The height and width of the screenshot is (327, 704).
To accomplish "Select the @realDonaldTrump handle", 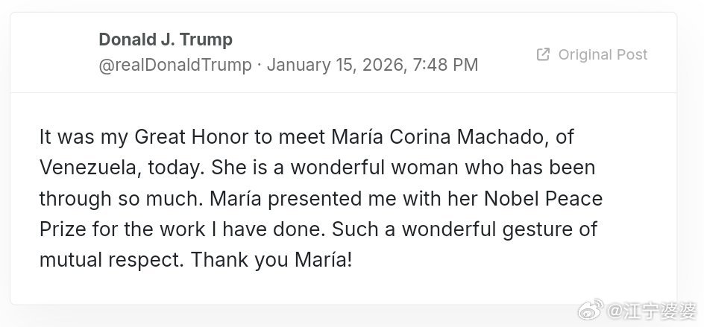I will (175, 65).
